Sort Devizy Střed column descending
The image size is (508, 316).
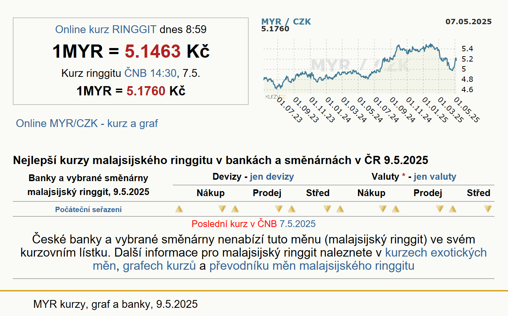tap(327, 209)
